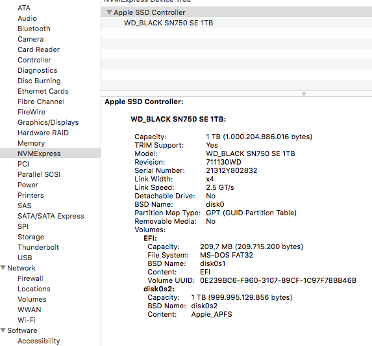The width and height of the screenshot is (372, 346).
Task: Select Hardware RAID in the sidebar
Action: [x=43, y=133]
